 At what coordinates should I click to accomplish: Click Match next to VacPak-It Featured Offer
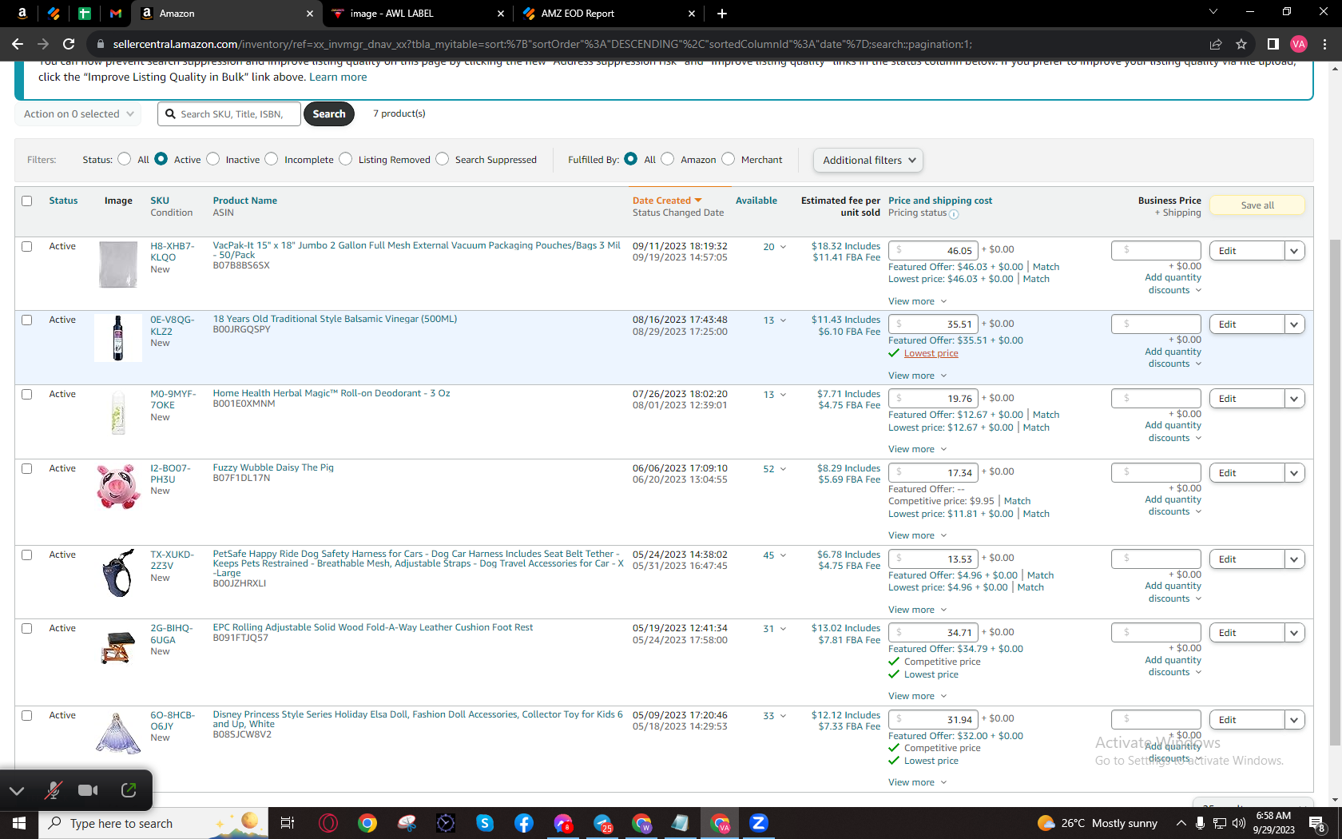(x=1046, y=267)
